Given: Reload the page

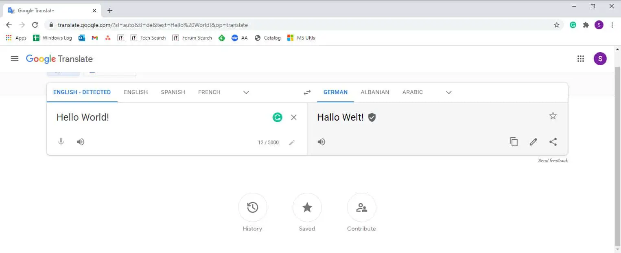Looking at the screenshot, I should click(x=35, y=25).
